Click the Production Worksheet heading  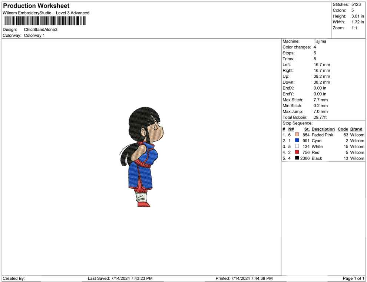[36, 6]
